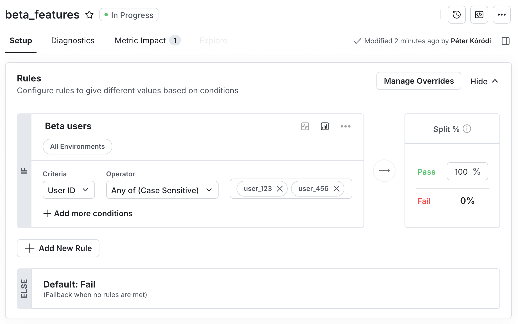This screenshot has width=518, height=324.
Task: Open the Metric Impact tab
Action: click(140, 40)
